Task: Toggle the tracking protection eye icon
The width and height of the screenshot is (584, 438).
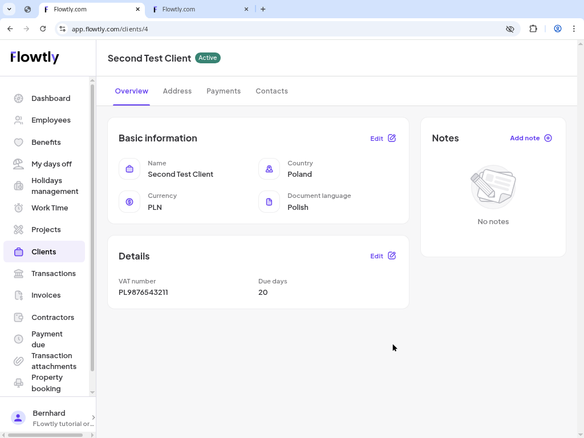Action: 510,29
